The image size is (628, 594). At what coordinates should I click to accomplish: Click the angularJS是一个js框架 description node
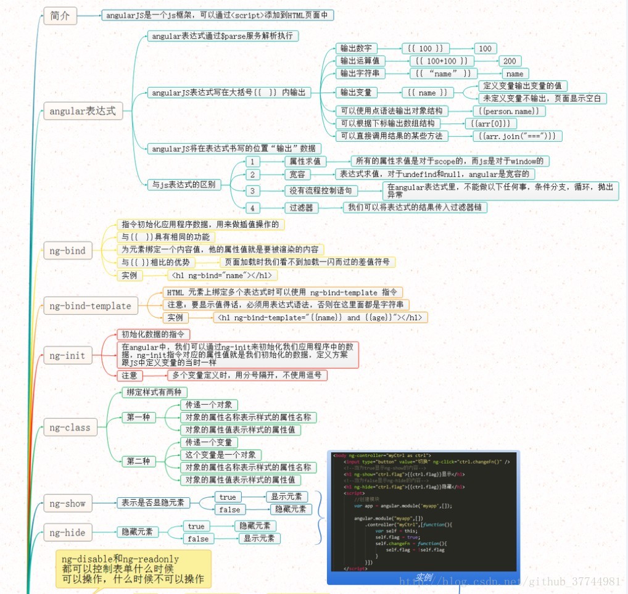pos(218,15)
